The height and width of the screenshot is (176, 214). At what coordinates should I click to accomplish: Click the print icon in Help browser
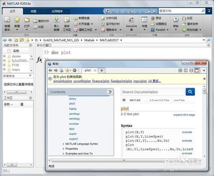coord(61,70)
